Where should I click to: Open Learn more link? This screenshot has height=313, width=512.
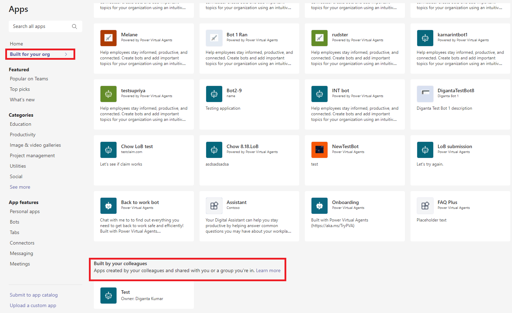268,270
